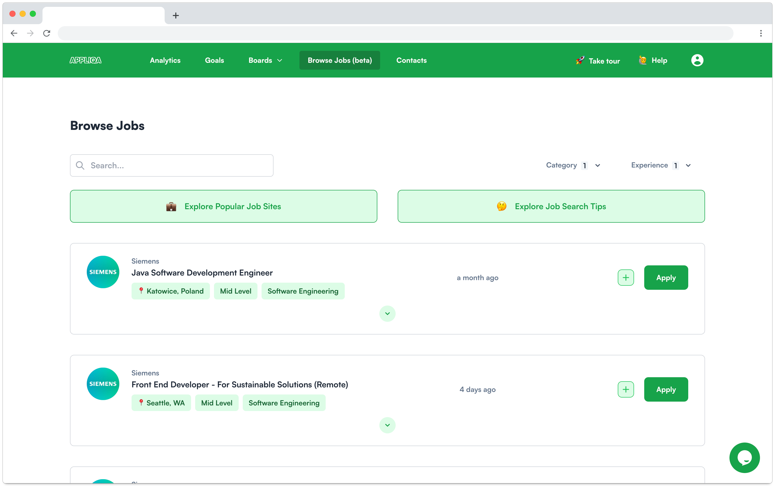Open the Category filter dropdown
Viewport: 775px width, 486px height.
pyautogui.click(x=573, y=165)
